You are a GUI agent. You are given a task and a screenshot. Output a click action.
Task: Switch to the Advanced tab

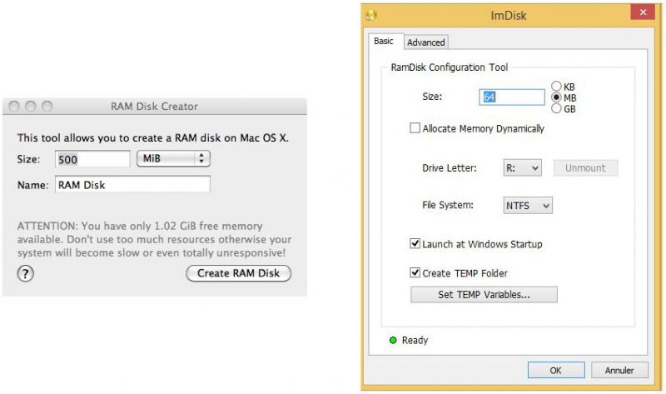coord(426,42)
